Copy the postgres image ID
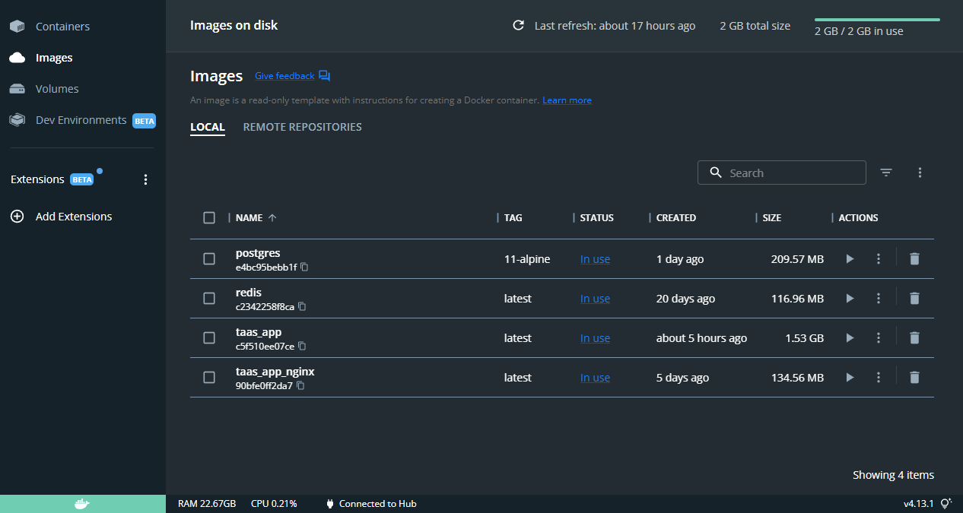 (x=304, y=268)
